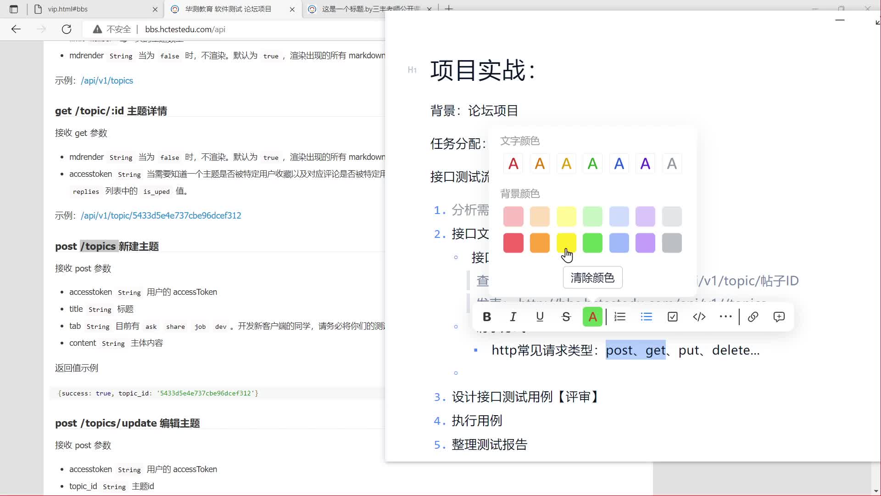The image size is (881, 496).
Task: Format selection as inline code
Action: pyautogui.click(x=699, y=317)
